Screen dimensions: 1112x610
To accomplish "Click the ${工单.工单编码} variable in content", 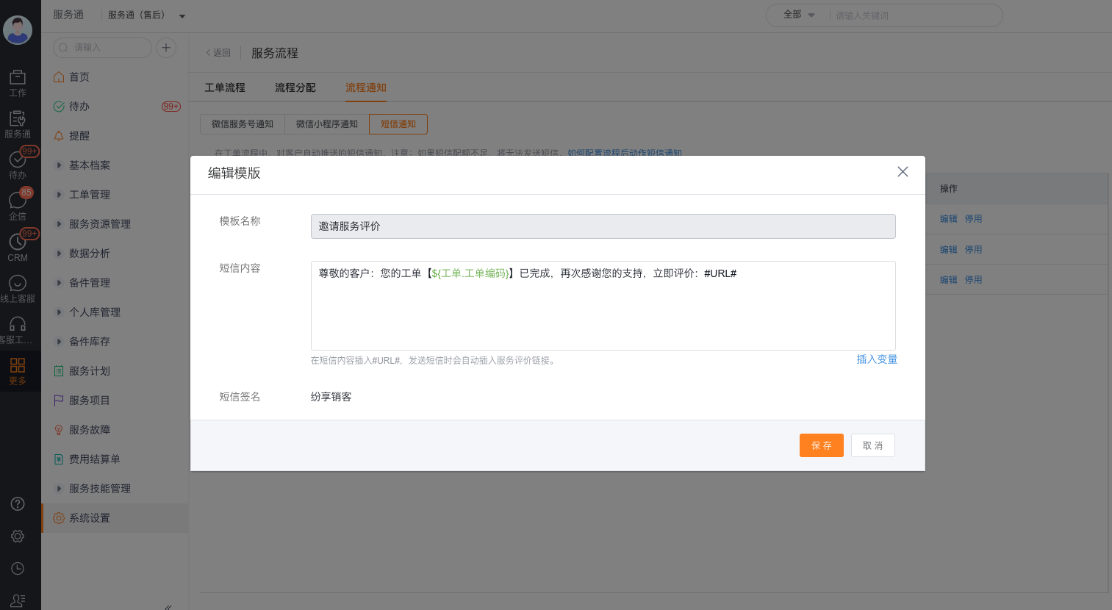I will coord(470,273).
